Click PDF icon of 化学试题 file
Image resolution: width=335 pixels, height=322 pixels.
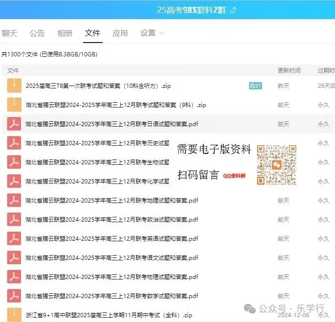coord(14,181)
